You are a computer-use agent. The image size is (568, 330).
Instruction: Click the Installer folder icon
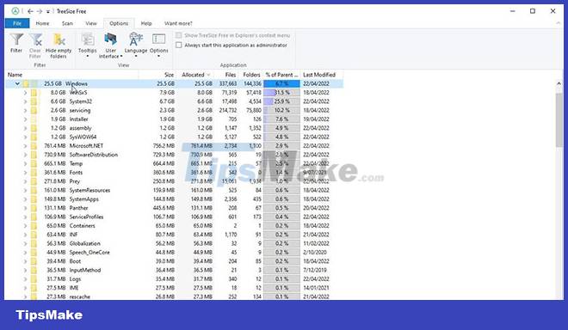tap(34, 119)
